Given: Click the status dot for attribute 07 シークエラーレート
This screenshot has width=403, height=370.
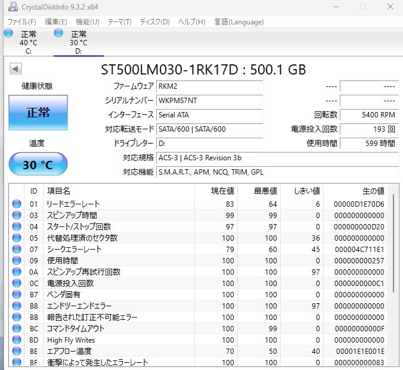Looking at the screenshot, I should (17, 249).
